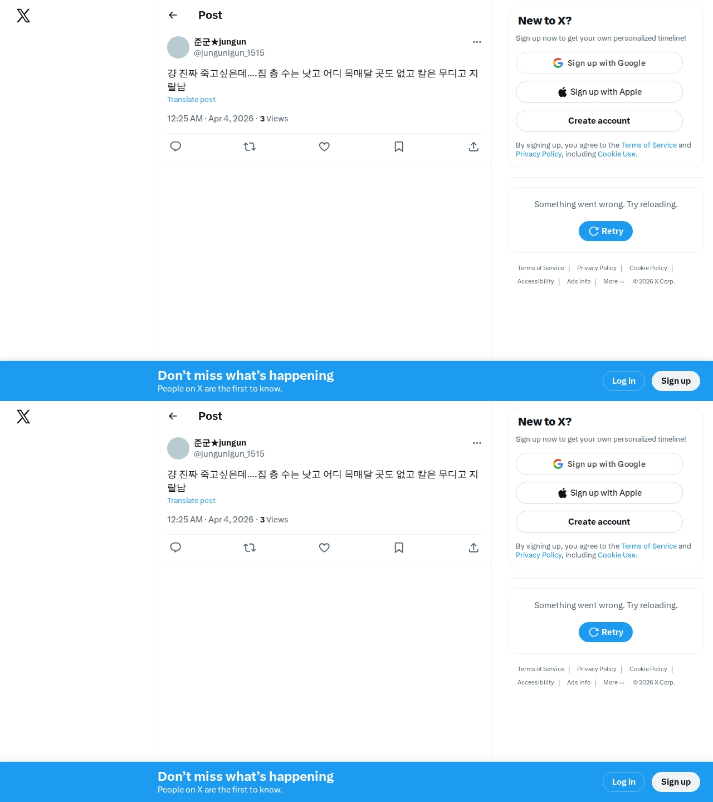Click the lower Create account button
Image resolution: width=713 pixels, height=802 pixels.
[x=599, y=522]
